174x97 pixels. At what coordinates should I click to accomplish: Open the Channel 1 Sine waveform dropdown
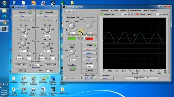click(24, 16)
